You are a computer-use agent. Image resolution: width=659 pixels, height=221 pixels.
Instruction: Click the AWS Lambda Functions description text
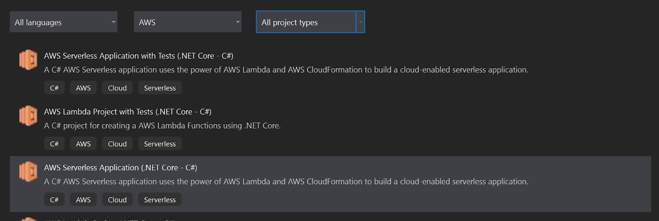click(162, 126)
